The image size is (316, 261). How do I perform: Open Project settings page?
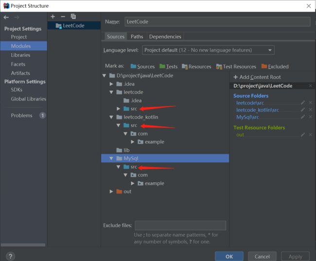(19, 37)
